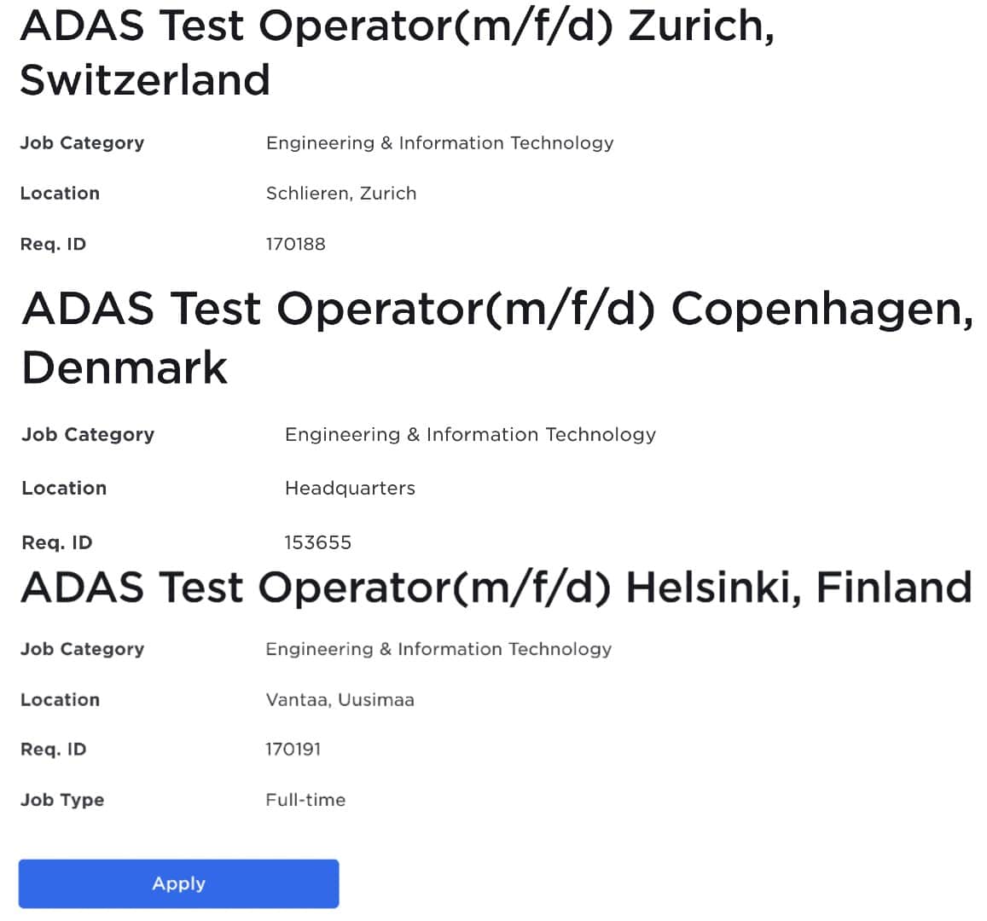Click the Switzerland part of the first job title

(x=145, y=81)
